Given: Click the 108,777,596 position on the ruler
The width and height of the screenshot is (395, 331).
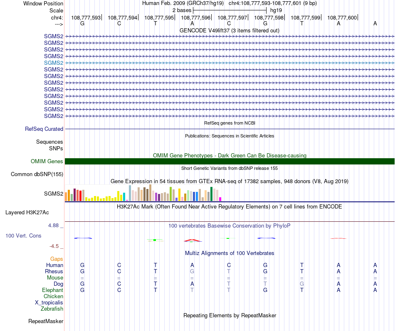Looking at the screenshot, I should tap(195, 17).
